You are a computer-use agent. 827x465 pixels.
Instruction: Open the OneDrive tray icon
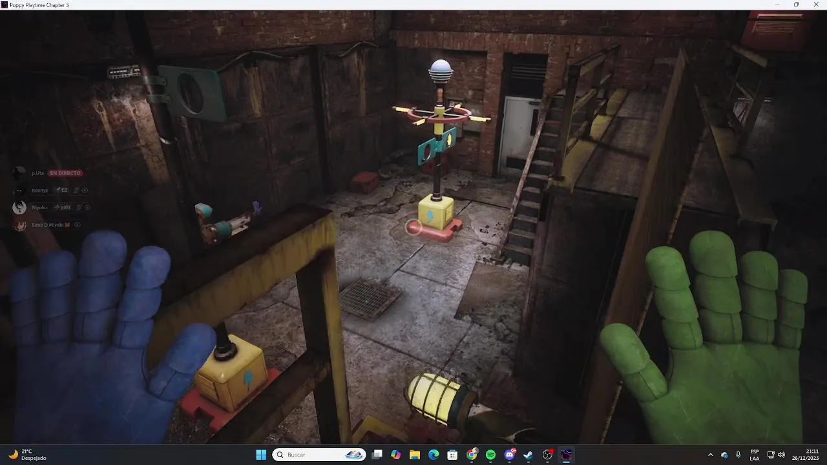pos(724,455)
